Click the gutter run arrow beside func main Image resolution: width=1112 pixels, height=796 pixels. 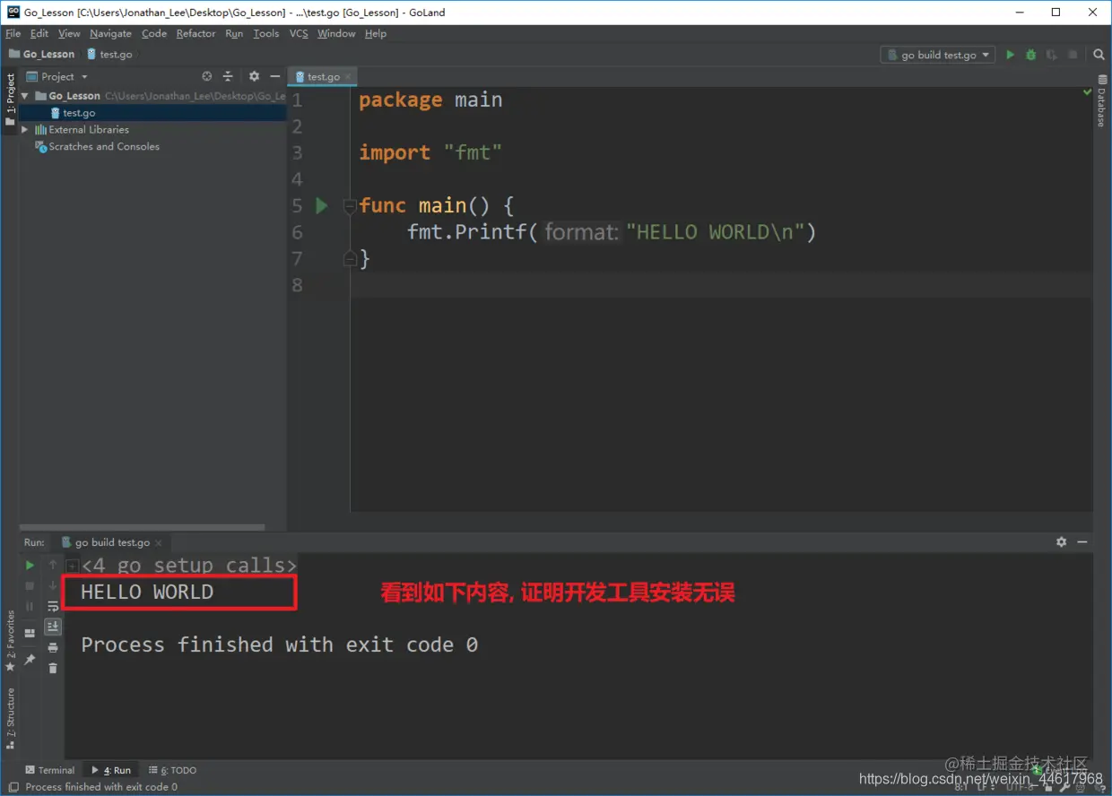tap(322, 206)
